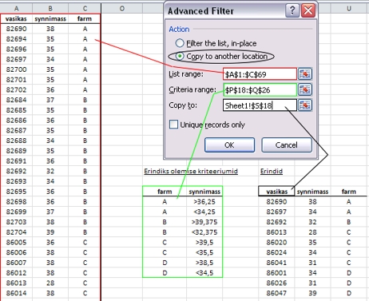The height and width of the screenshot is (301, 369).
Task: Click into the Copy to field
Action: 260,105
